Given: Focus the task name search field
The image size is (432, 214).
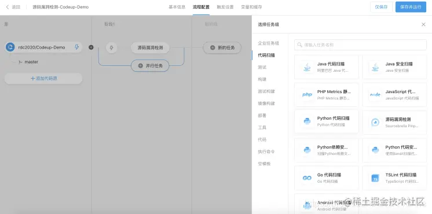Looking at the screenshot, I should pyautogui.click(x=360, y=45).
